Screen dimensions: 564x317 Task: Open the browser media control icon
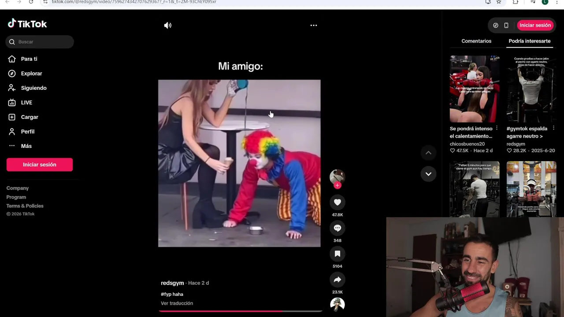[533, 2]
